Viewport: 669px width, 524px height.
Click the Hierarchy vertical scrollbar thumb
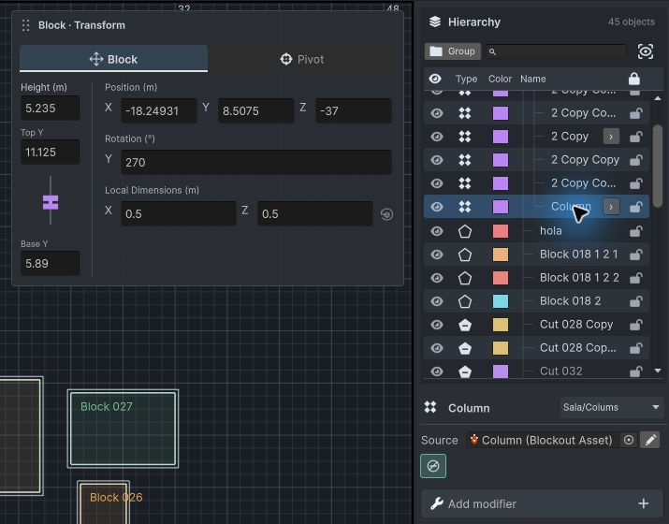658,167
